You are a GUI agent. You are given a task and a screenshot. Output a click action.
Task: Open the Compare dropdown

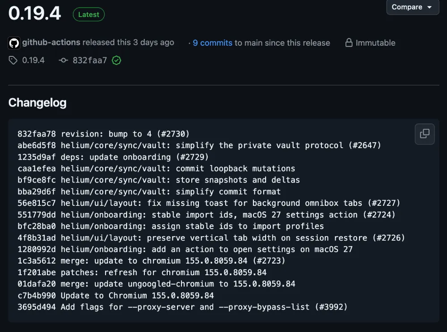[413, 7]
